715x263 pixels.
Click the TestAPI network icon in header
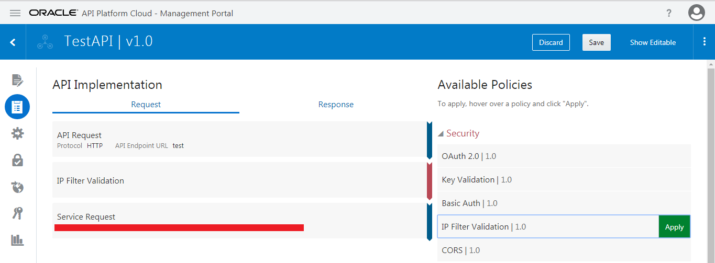[x=45, y=42]
